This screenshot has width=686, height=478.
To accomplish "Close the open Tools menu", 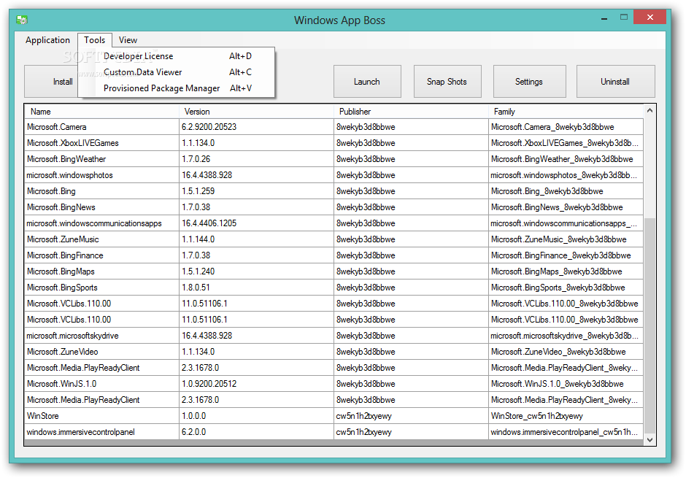I will (94, 40).
